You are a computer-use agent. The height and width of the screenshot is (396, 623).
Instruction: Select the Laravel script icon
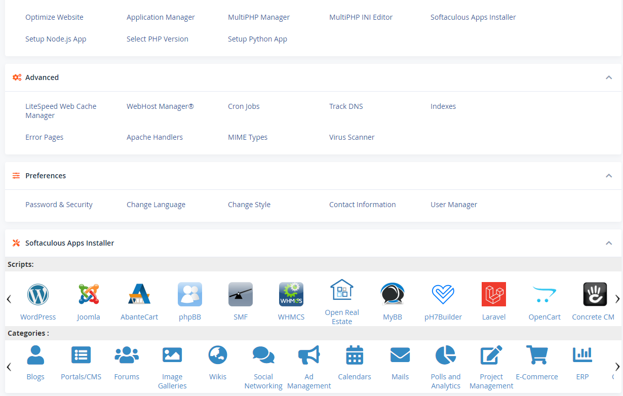click(494, 294)
